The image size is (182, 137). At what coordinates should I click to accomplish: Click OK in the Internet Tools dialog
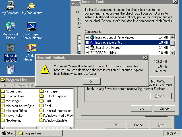click(141, 108)
